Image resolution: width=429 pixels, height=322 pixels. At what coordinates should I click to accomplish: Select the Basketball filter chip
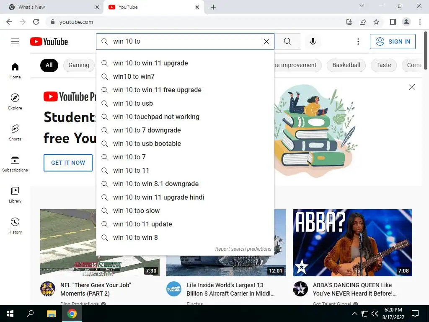click(346, 65)
